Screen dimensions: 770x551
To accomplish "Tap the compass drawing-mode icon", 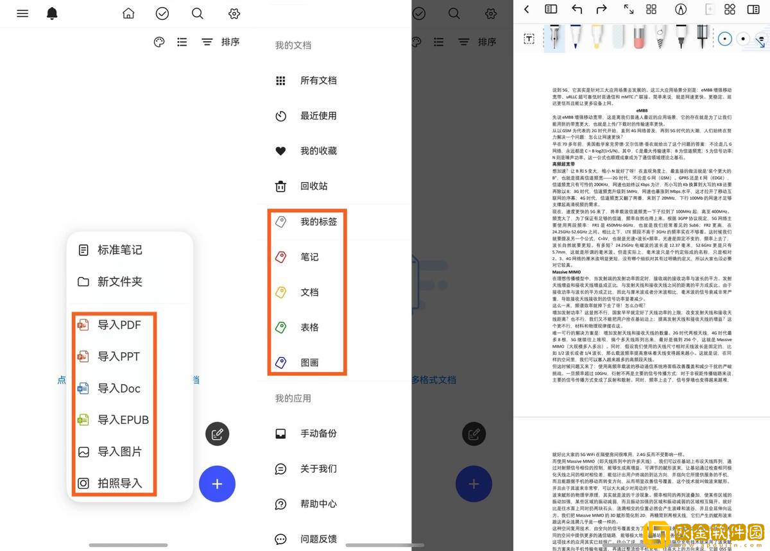I will pos(680,9).
